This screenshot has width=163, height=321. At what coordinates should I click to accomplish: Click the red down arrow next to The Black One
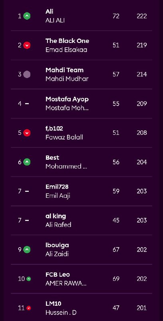27,45
